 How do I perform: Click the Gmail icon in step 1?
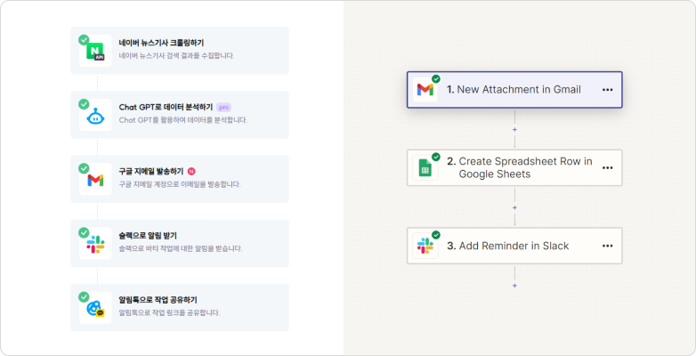(425, 90)
